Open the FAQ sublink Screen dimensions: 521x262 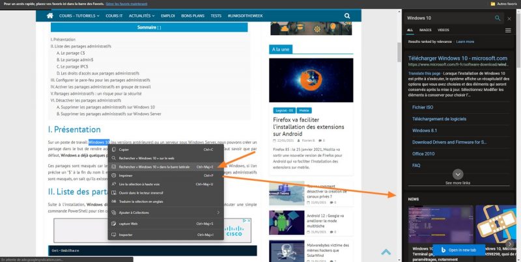tap(416, 165)
